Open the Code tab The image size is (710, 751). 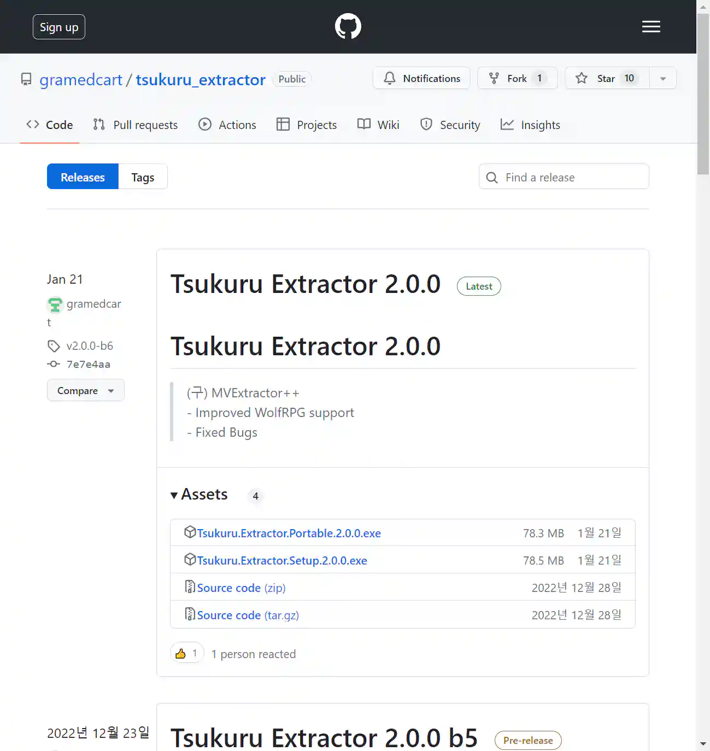pos(50,125)
